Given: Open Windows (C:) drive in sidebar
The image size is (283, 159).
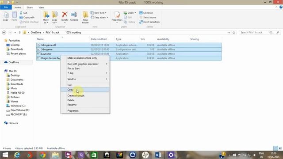Looking at the screenshot, I should pos(18,106).
